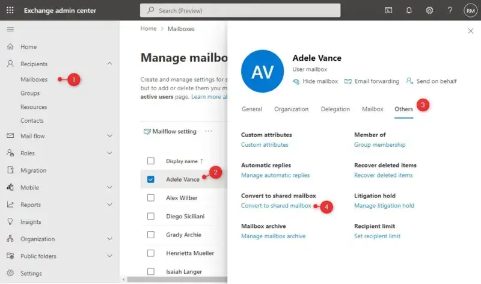481x284 pixels.
Task: Expand the Mobile chevron
Action: (x=109, y=187)
